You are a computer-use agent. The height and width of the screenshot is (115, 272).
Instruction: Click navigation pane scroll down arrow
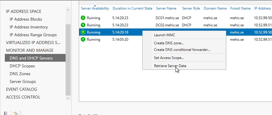pyautogui.click(x=68, y=98)
